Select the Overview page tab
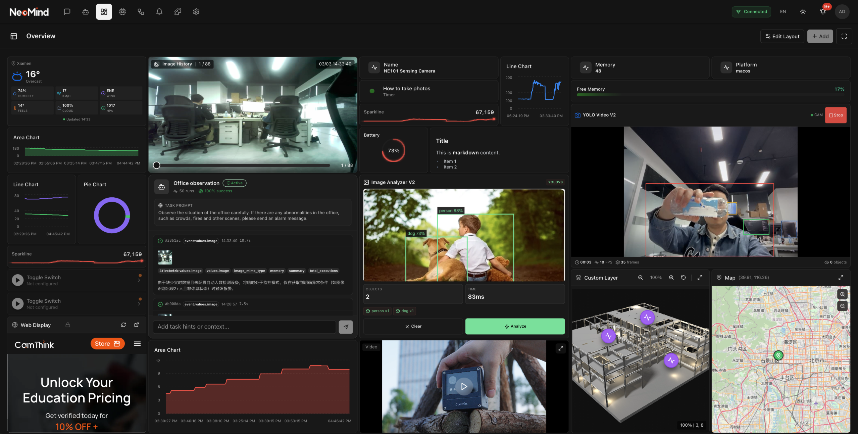Image resolution: width=858 pixels, height=434 pixels. pos(41,36)
